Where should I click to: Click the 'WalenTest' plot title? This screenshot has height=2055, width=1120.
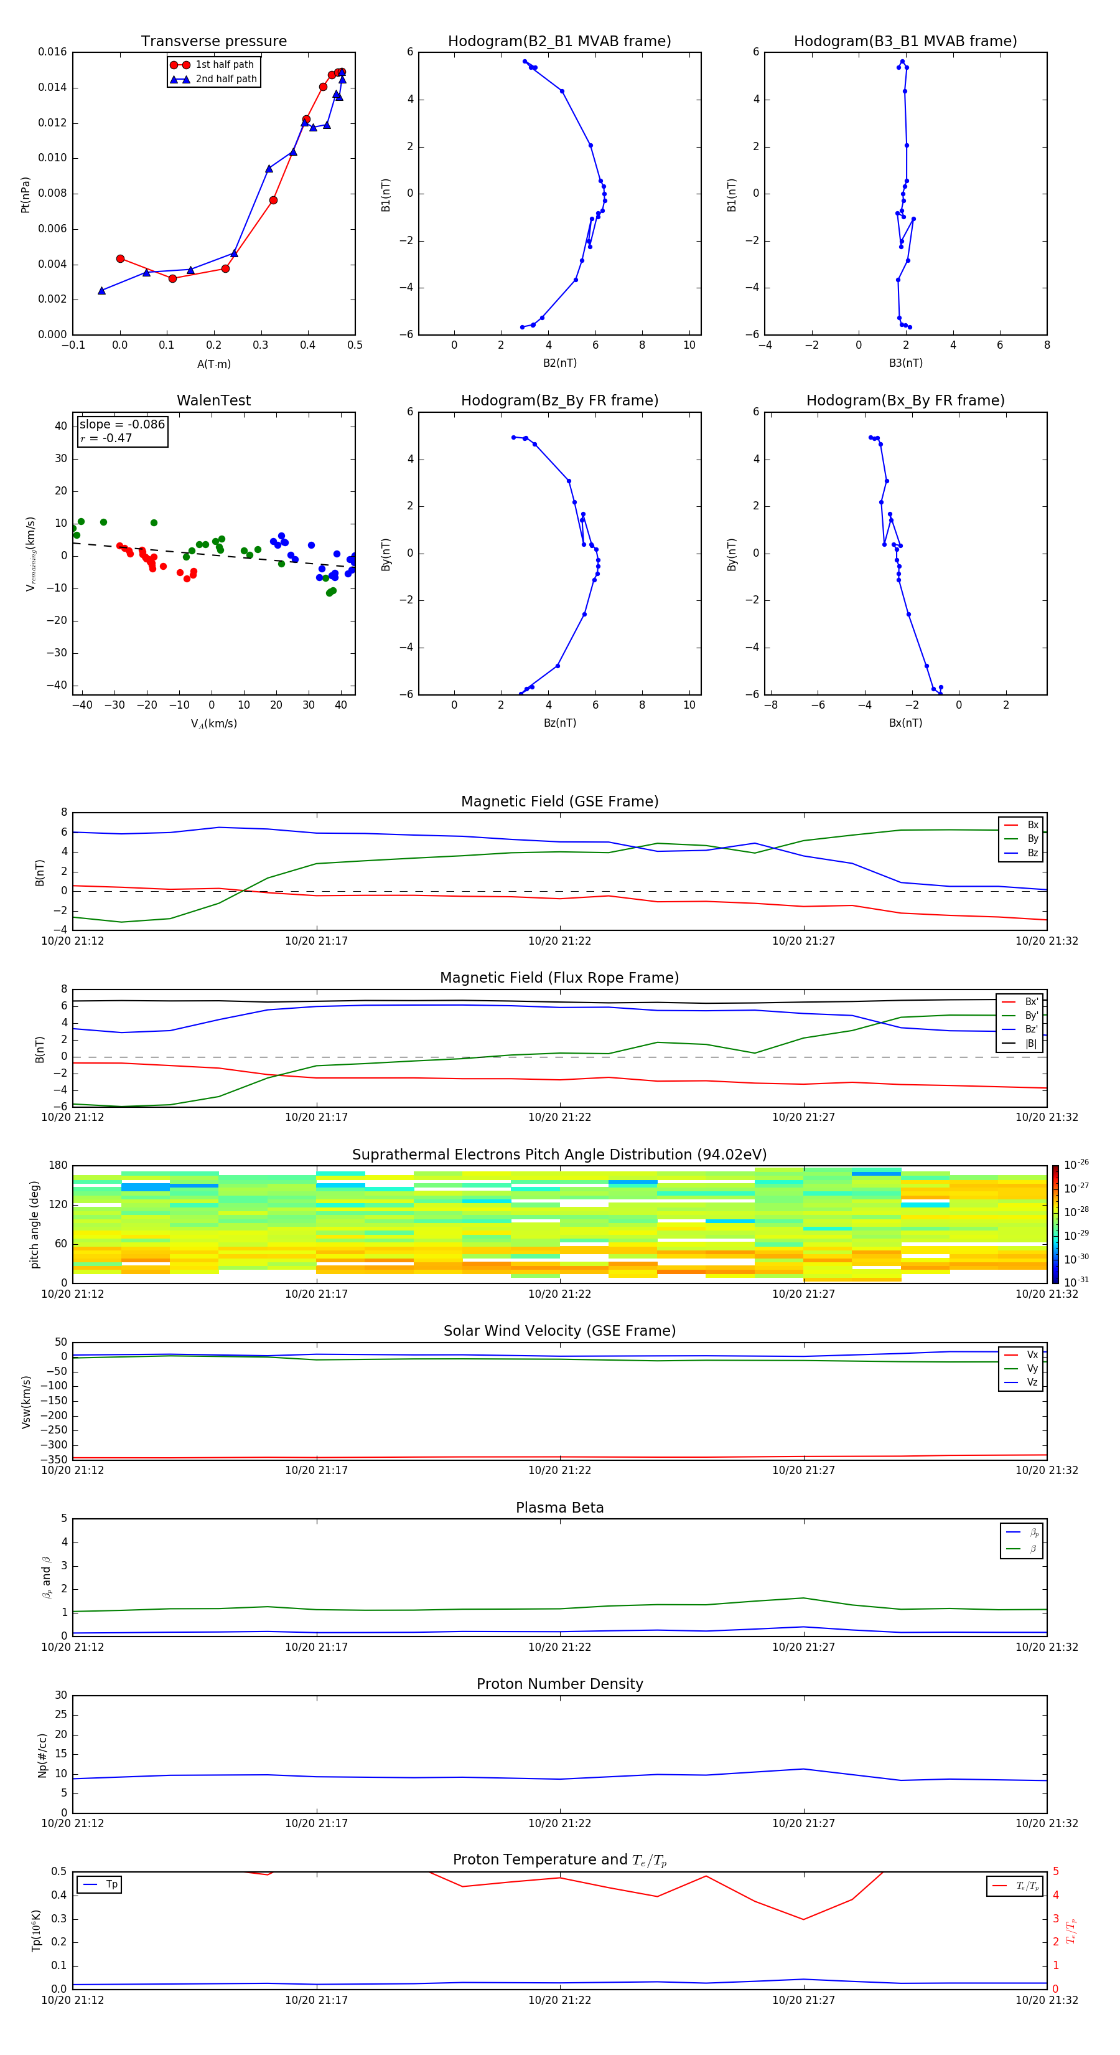213,400
